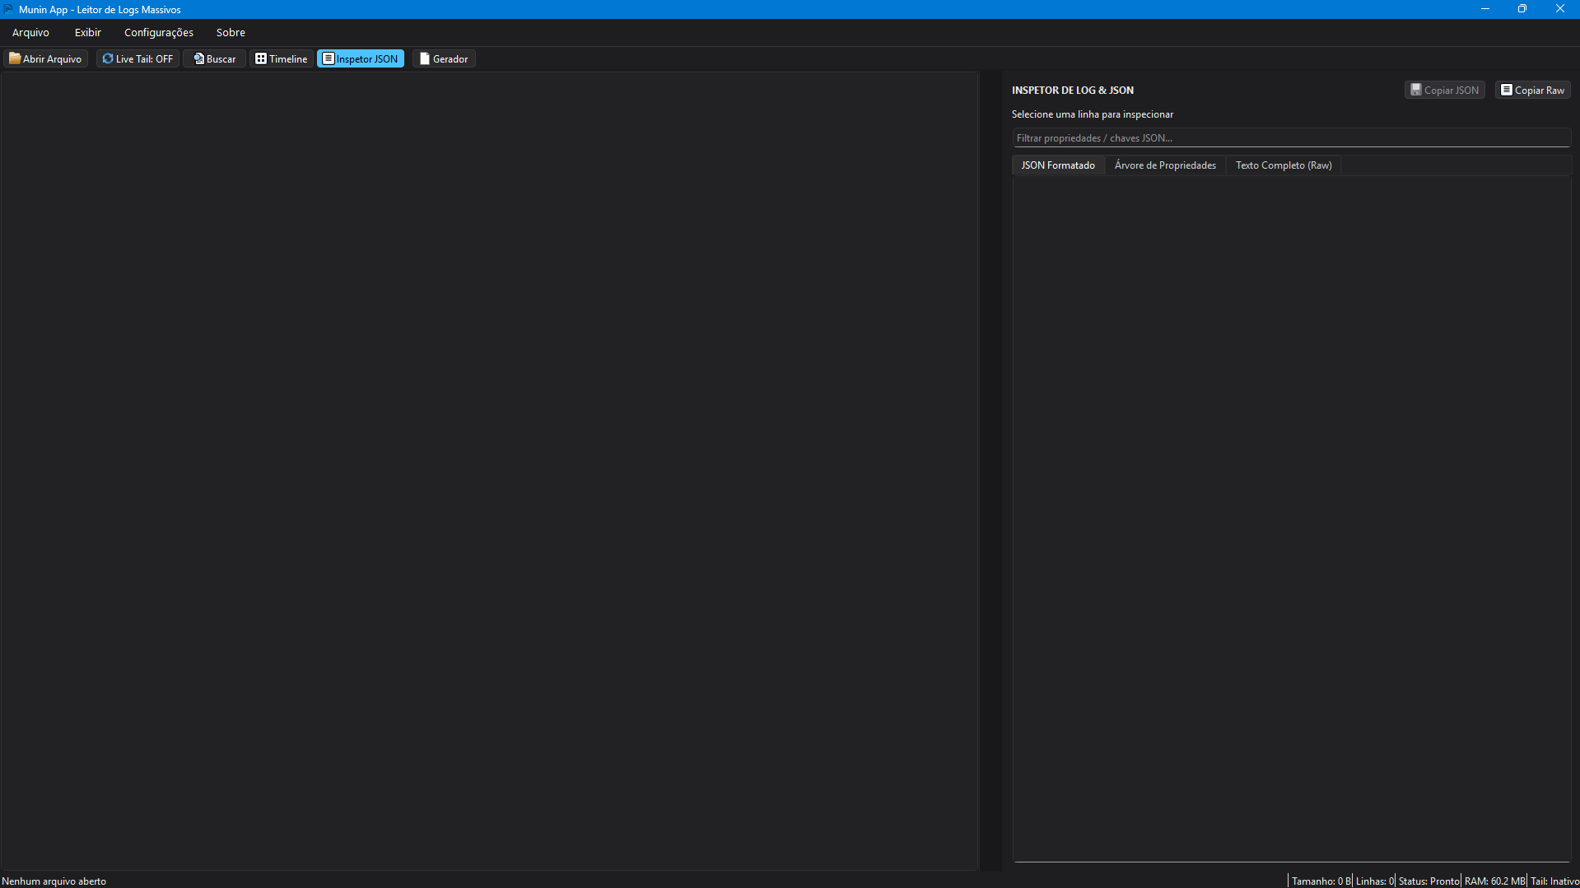Open the Exibir menu
This screenshot has width=1580, height=888.
(88, 32)
